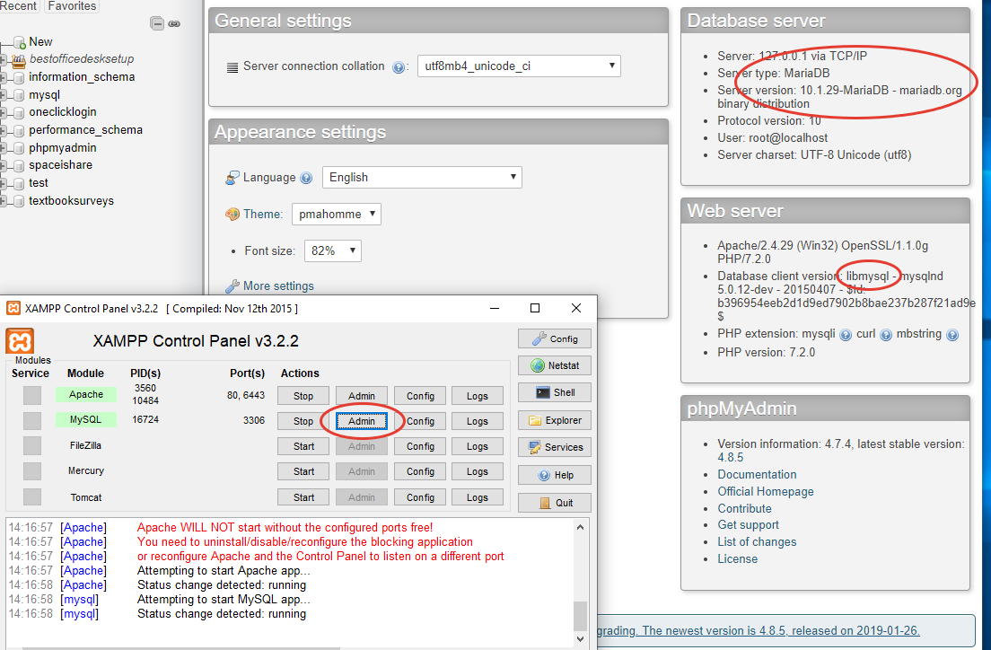Open the License link

pyautogui.click(x=737, y=559)
